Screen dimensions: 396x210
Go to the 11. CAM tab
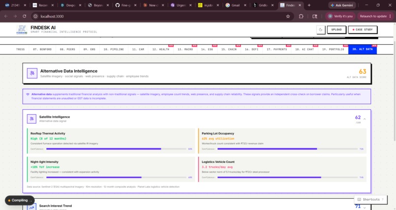point(138,50)
